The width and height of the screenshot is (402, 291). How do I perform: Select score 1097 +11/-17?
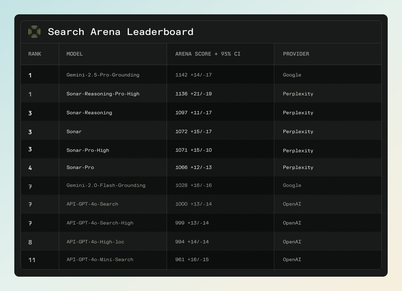pyautogui.click(x=194, y=113)
